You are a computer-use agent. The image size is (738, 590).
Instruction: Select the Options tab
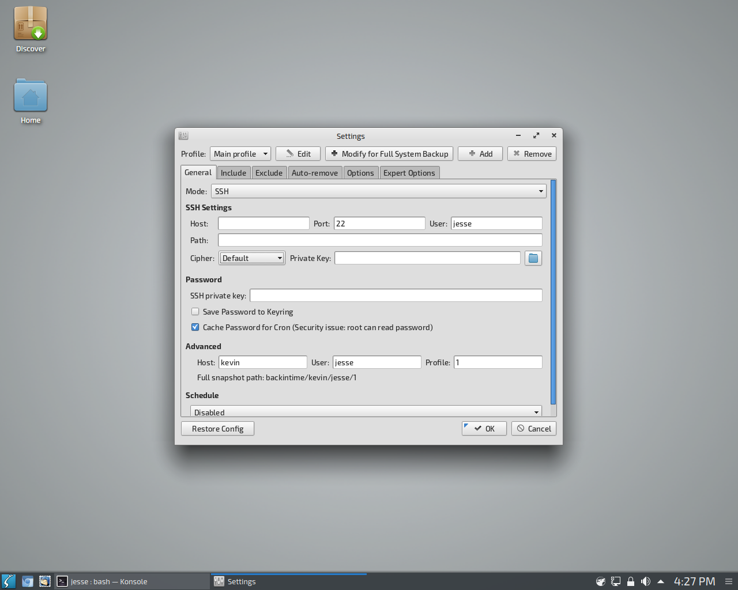(x=360, y=173)
